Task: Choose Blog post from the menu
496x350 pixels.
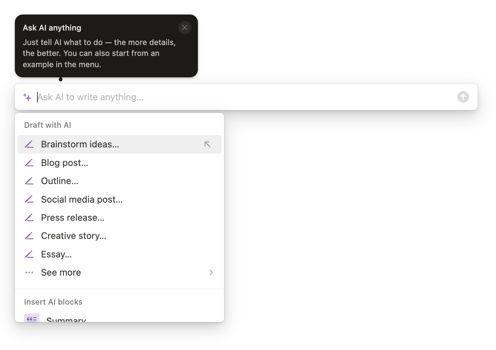Action: click(119, 163)
